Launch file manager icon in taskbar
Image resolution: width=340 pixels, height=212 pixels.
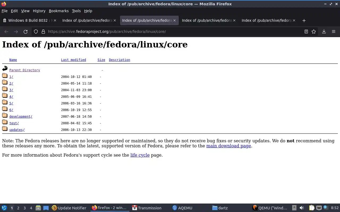coord(38,208)
